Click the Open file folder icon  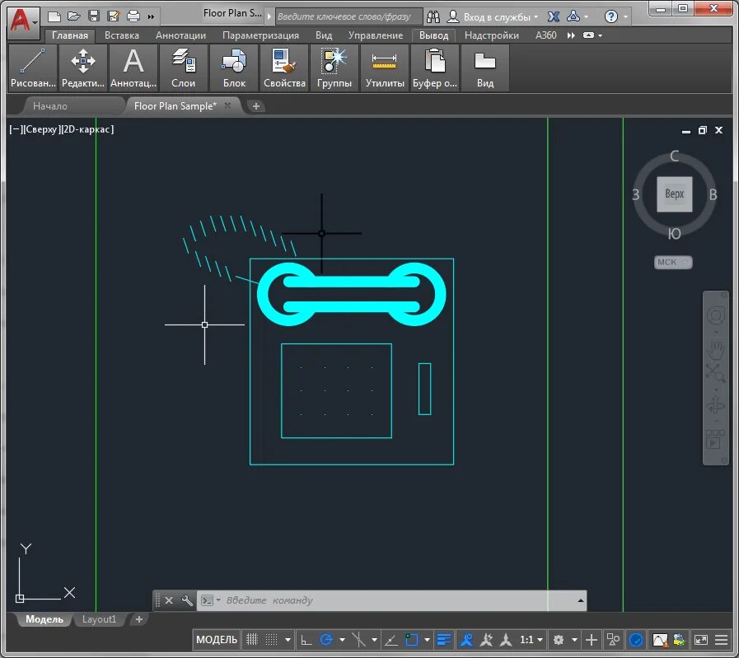coord(74,16)
